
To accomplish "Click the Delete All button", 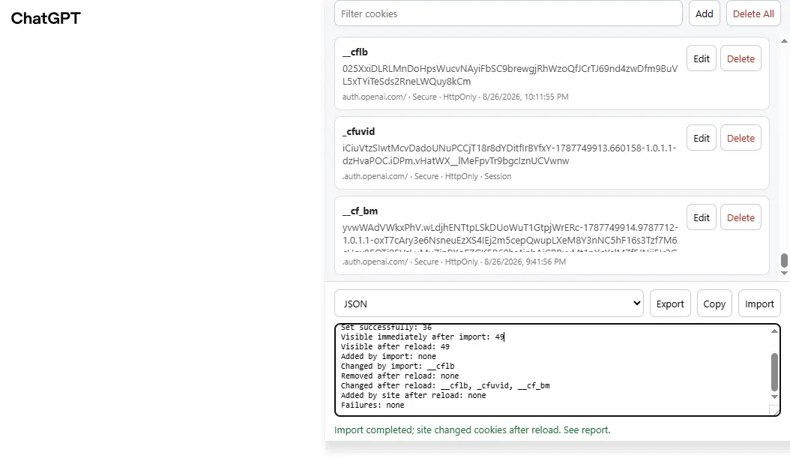I will click(753, 13).
